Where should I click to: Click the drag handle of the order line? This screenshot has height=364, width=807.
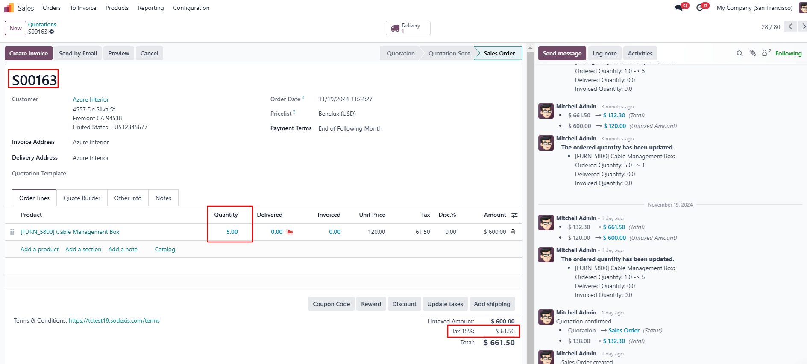[x=12, y=232]
